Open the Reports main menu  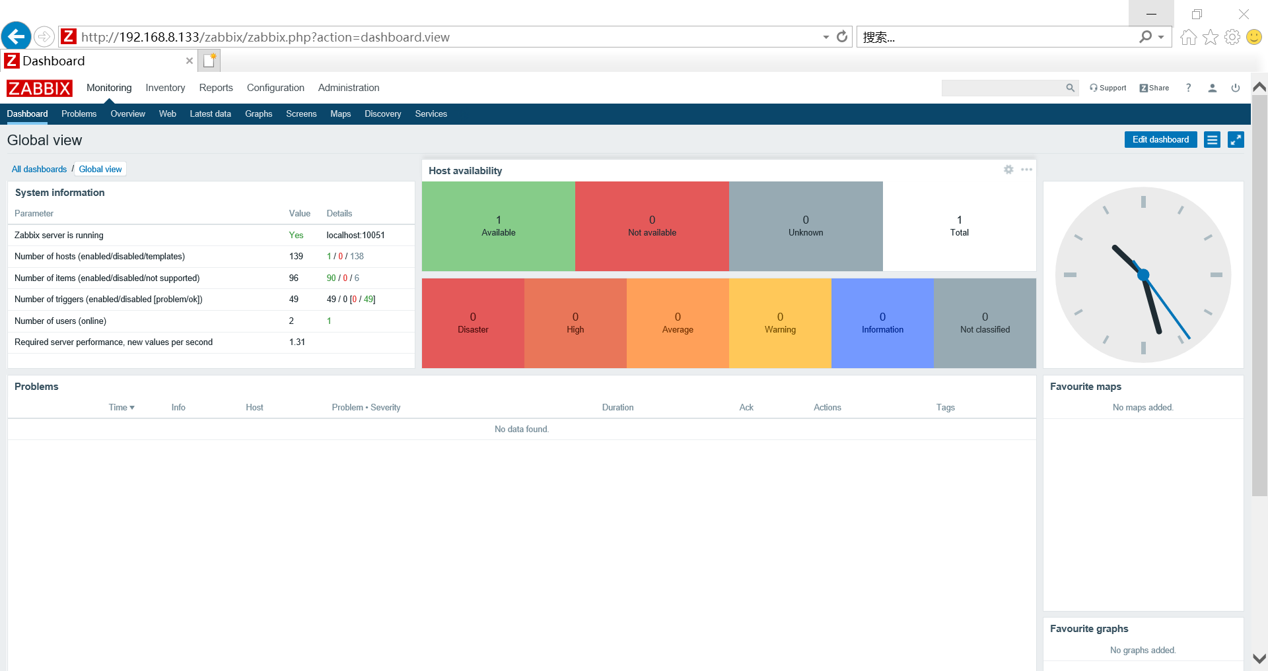click(x=216, y=88)
